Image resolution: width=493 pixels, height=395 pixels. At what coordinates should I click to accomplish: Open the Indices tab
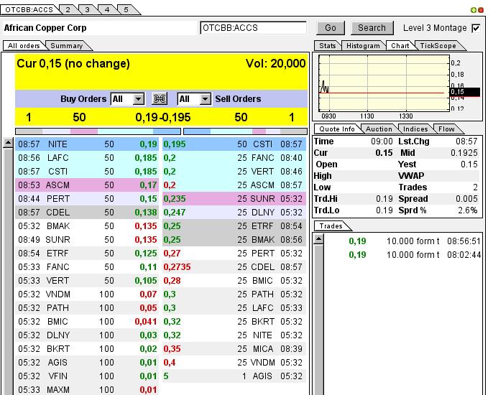tap(415, 129)
